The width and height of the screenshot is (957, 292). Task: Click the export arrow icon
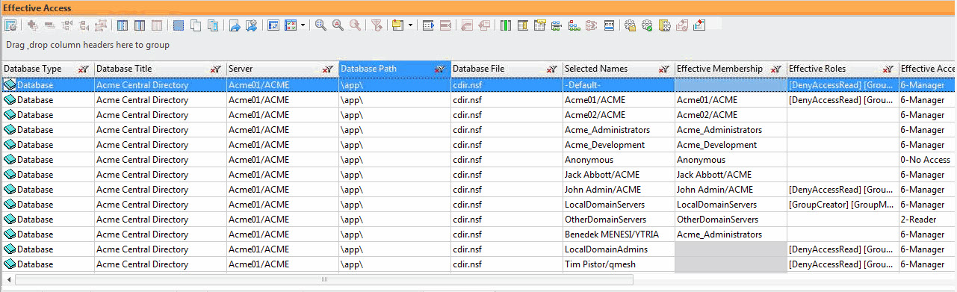coord(235,25)
